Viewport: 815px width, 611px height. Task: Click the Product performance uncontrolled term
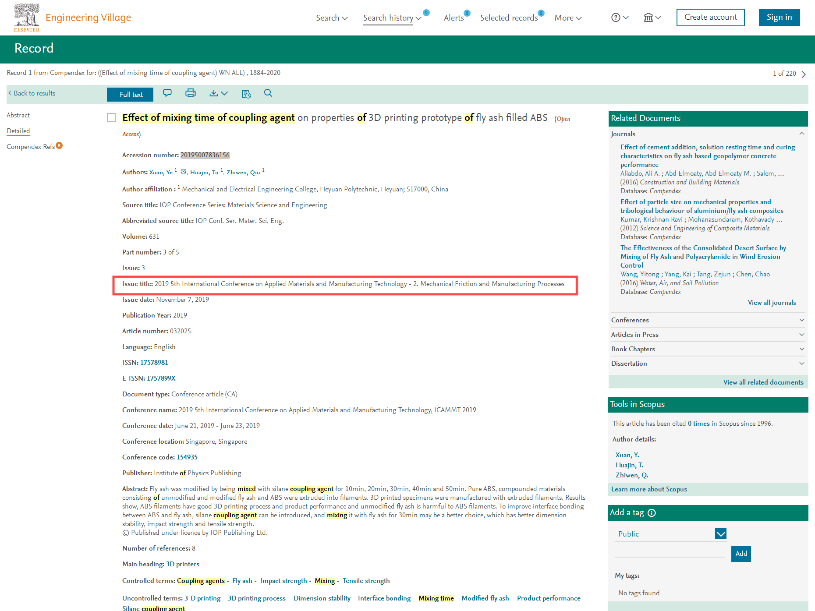[549, 598]
